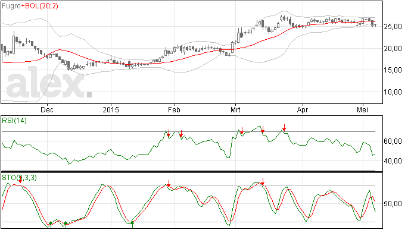Click the Mrt date axis label

click(235, 110)
